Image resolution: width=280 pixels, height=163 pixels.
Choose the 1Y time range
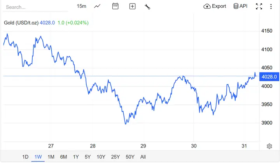click(x=76, y=157)
